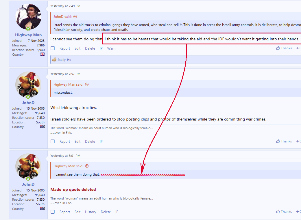Click Thanks thumbs-up on 8:01 PM post
This screenshot has height=220, width=301.
[284, 212]
